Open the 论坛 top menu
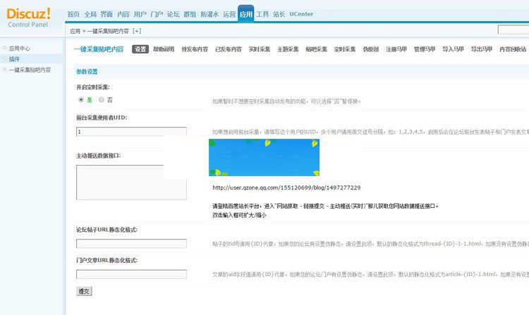Screen dimensions: 529x315 [x=173, y=14]
